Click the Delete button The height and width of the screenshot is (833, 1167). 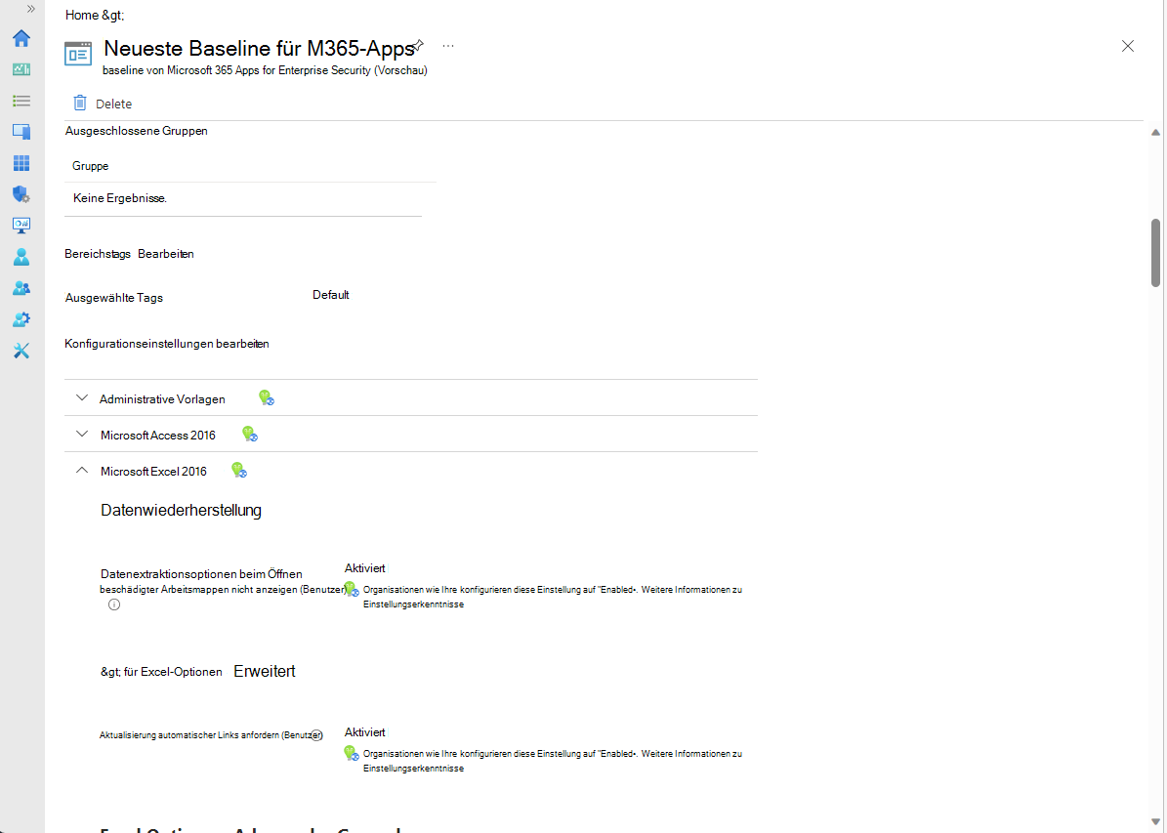(103, 104)
